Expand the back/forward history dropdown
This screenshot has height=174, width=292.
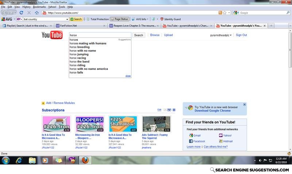15,13
